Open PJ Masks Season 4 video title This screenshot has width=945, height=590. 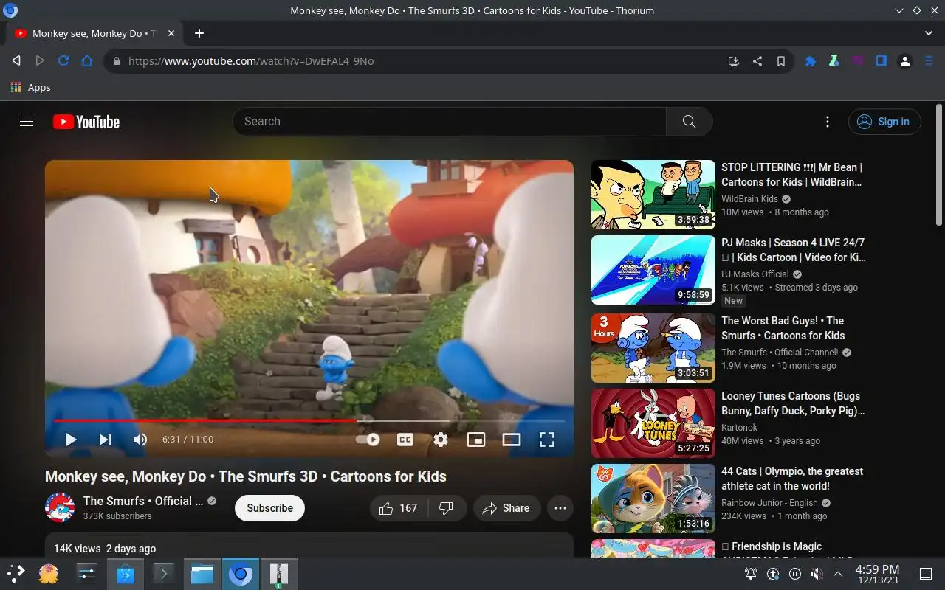tap(793, 250)
